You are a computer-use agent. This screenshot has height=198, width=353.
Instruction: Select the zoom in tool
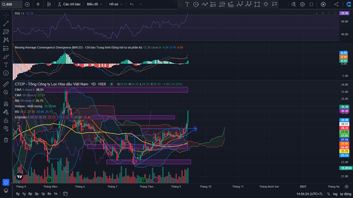tap(6, 92)
